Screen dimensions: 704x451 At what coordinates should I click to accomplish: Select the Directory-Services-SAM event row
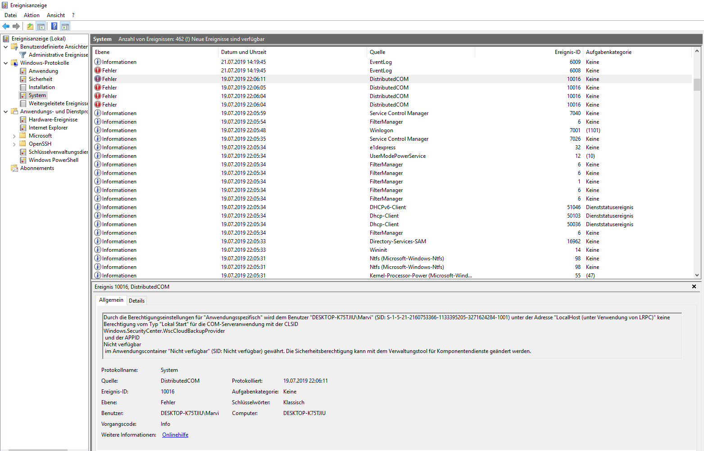[x=392, y=241]
